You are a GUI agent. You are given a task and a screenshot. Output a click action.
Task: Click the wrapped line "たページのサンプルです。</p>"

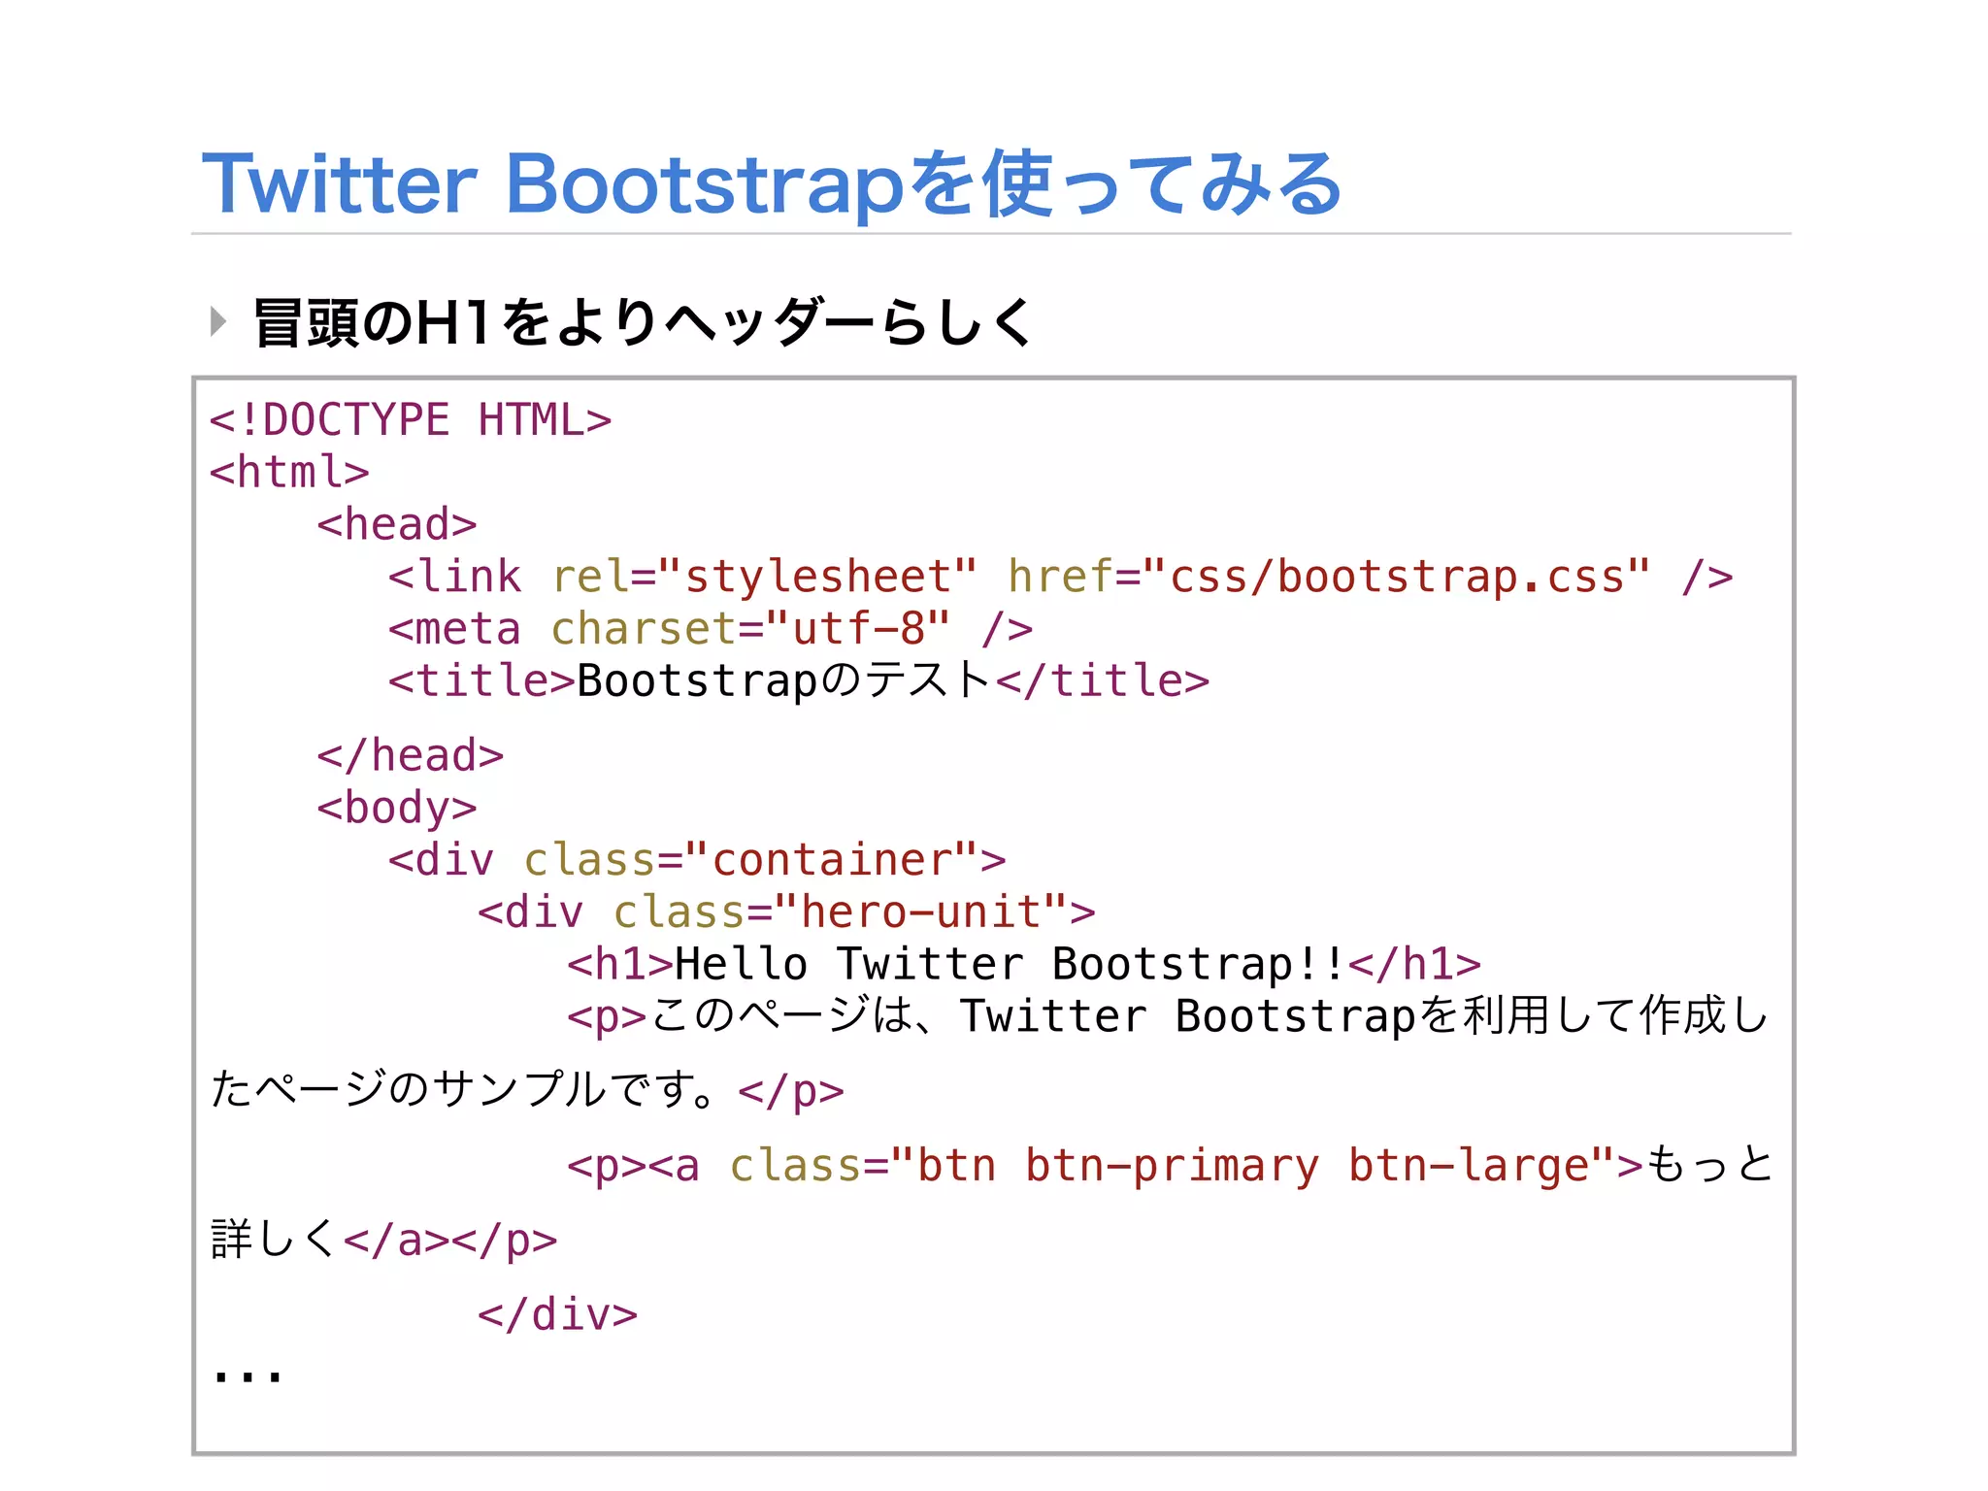[527, 1090]
